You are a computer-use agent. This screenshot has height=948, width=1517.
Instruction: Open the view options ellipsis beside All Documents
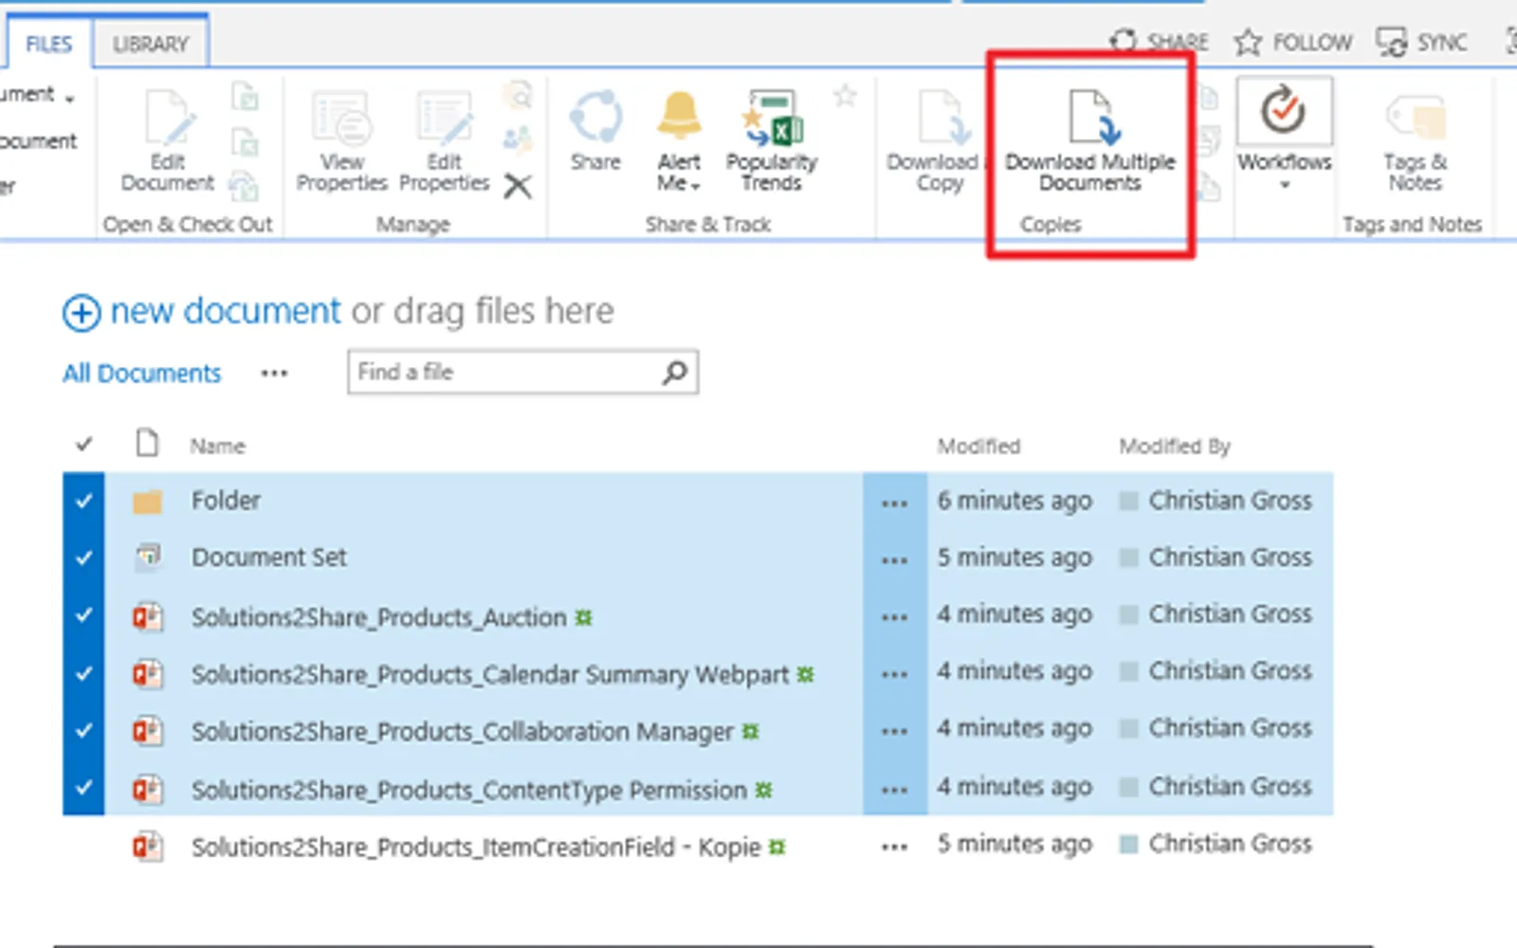pyautogui.click(x=274, y=374)
